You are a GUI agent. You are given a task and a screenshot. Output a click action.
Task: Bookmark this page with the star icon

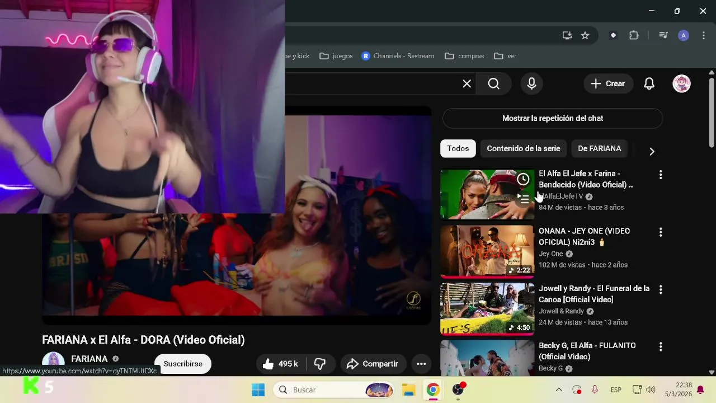coord(585,35)
